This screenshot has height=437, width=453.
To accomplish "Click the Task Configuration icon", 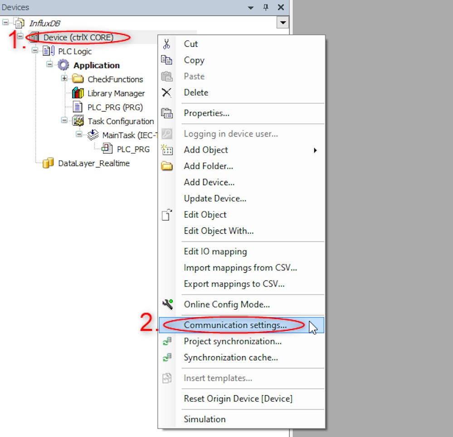I will point(78,121).
